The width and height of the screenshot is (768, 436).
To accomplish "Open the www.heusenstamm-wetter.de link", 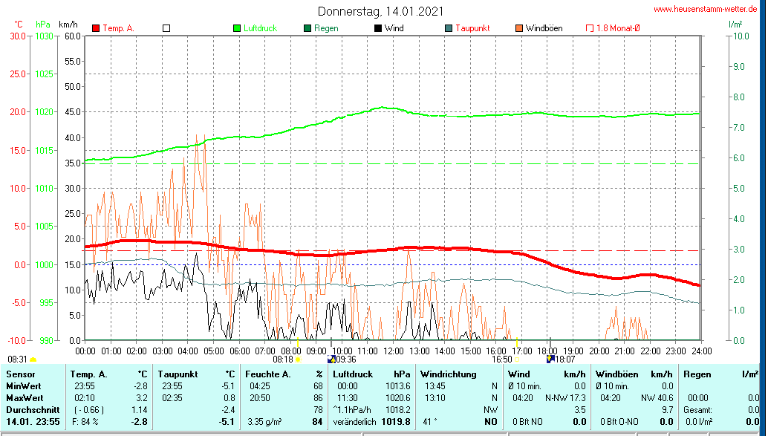I will pyautogui.click(x=706, y=9).
